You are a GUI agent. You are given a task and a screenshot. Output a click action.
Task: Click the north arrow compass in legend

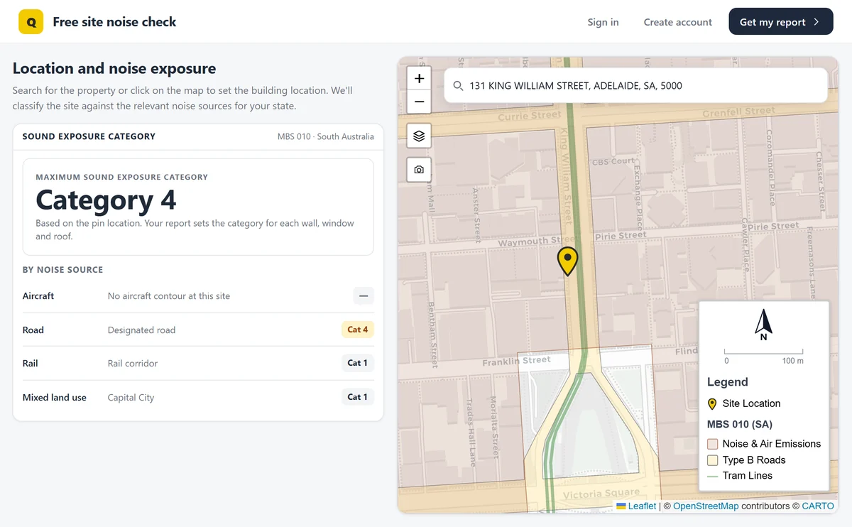click(x=763, y=325)
